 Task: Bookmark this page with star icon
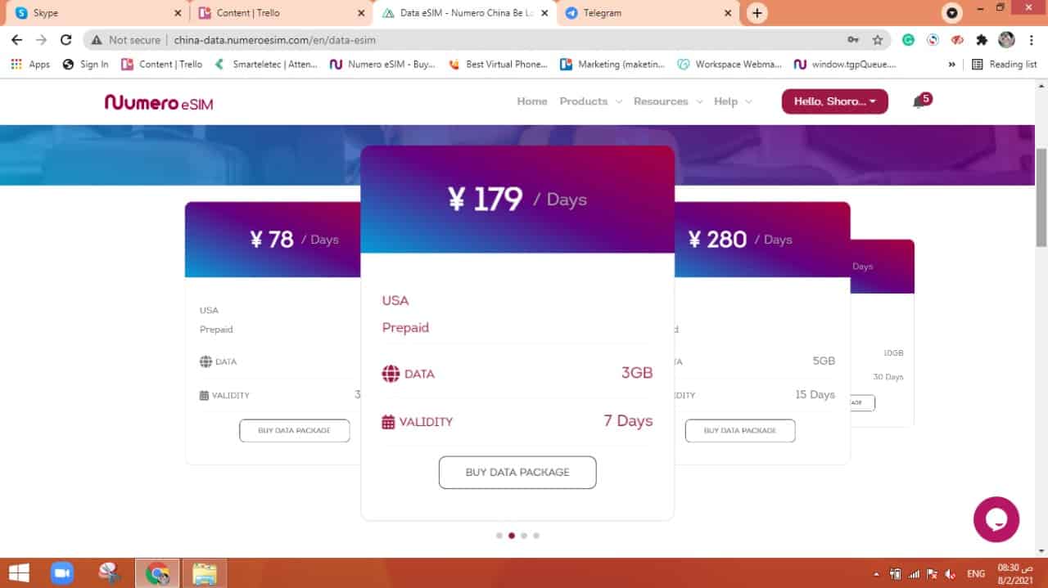click(878, 39)
